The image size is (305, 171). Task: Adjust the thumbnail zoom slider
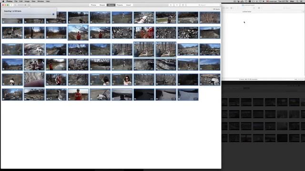21,5
